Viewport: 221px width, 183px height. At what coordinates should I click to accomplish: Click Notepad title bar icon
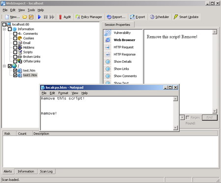(x=43, y=87)
